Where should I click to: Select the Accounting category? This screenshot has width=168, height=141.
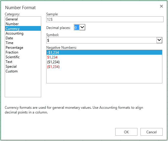pyautogui.click(x=23, y=33)
